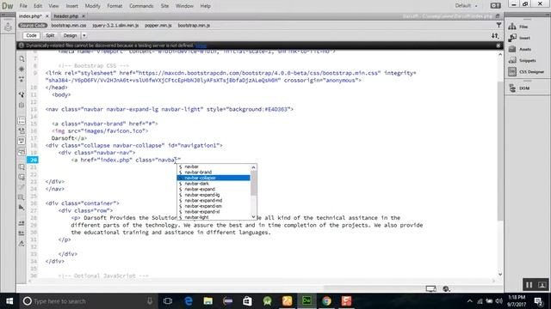Click the Collapse Full Tag toolbar icon
Viewport: 551px width, 309px height.
point(22,80)
